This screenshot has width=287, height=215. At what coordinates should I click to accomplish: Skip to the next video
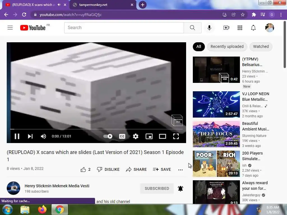pos(30,136)
